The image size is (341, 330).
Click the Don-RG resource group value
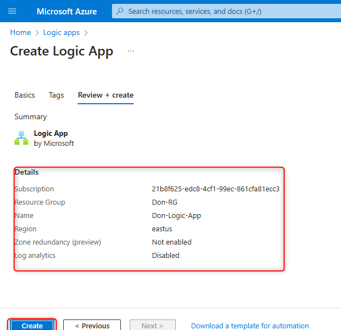coord(165,202)
